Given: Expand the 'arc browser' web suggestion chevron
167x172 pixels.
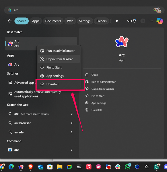Looking at the screenshot, I should pos(72,123).
